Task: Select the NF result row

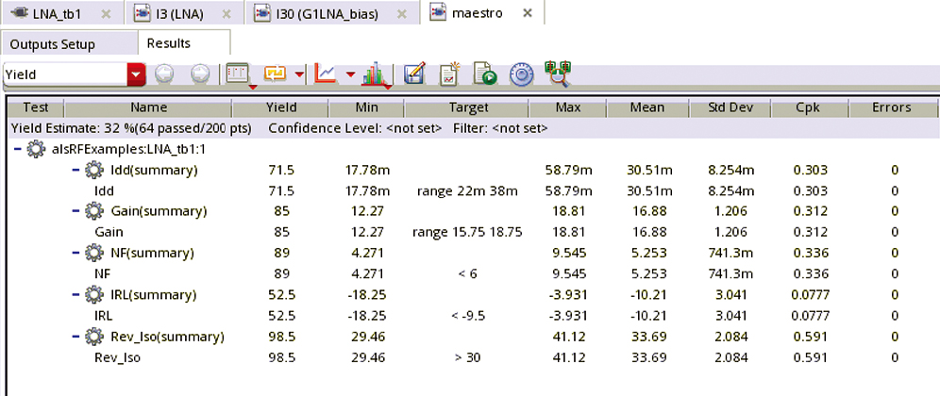Action: tap(104, 274)
